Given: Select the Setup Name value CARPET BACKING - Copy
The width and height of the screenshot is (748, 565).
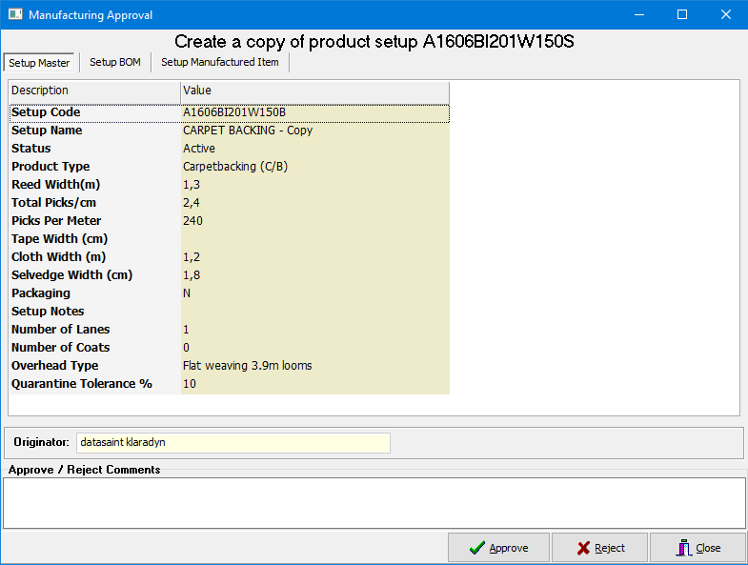Looking at the screenshot, I should (x=248, y=131).
